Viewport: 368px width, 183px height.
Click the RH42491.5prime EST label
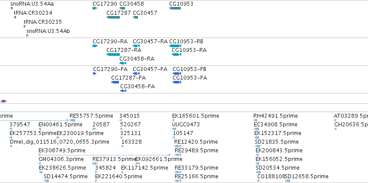pos(275,116)
